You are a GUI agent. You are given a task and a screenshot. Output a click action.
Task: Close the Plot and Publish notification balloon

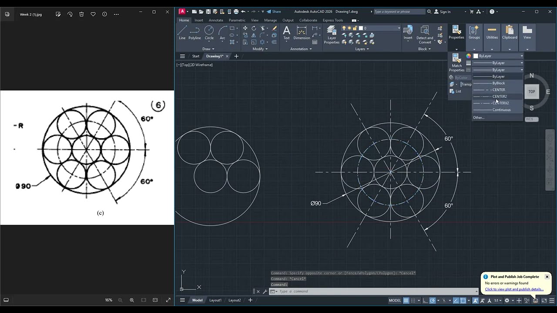tap(547, 277)
